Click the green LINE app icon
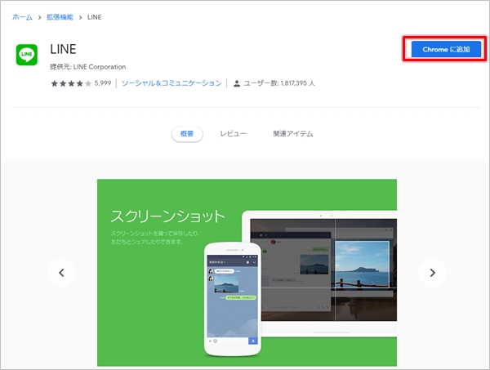This screenshot has width=490, height=370. [27, 55]
